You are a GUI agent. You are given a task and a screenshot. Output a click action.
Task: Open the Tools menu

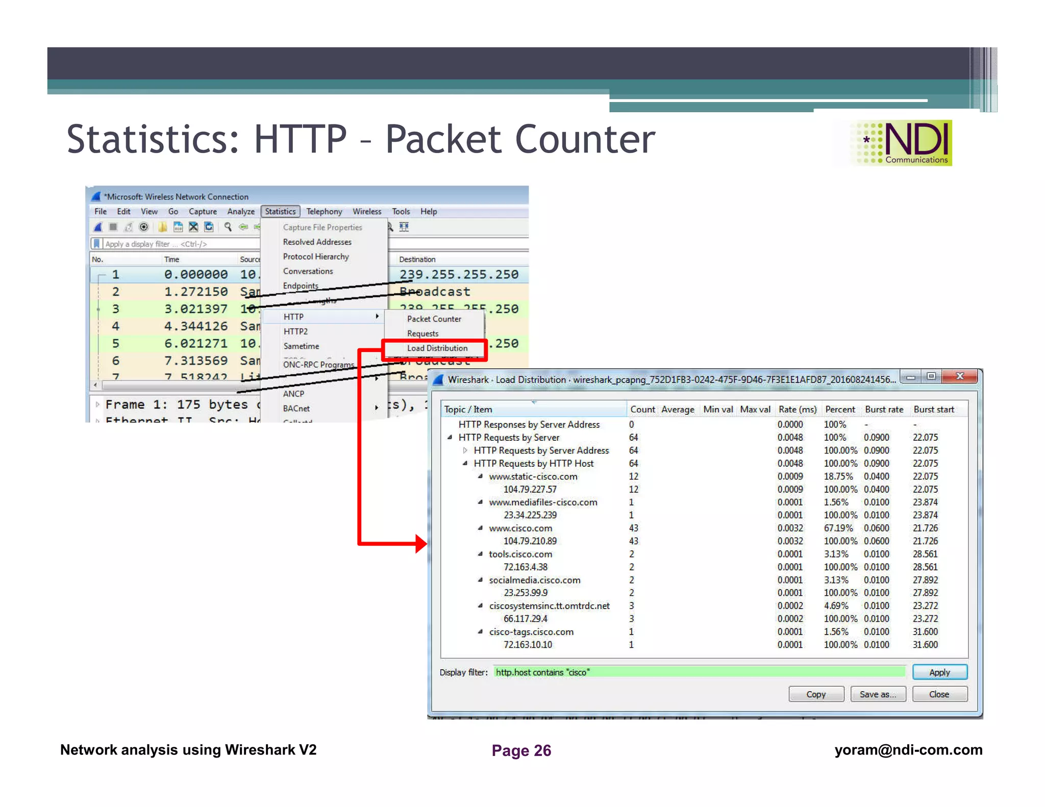click(x=401, y=211)
